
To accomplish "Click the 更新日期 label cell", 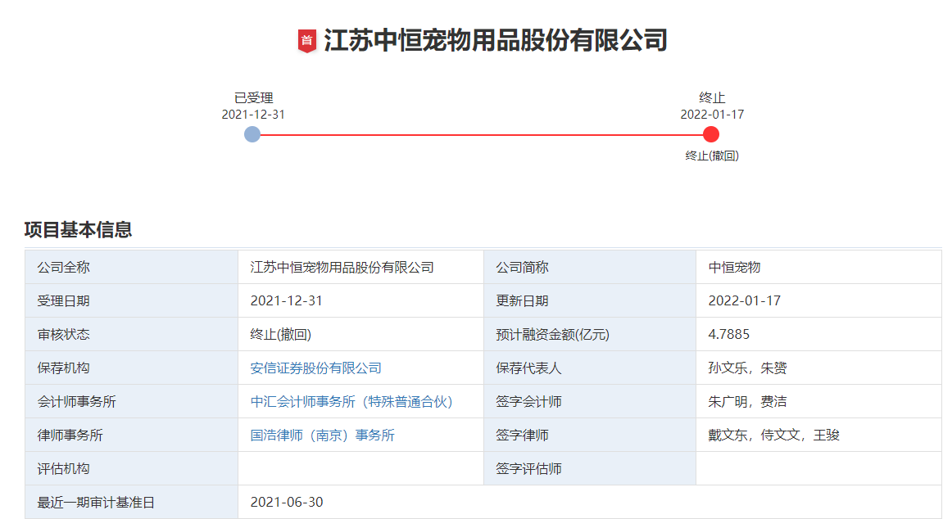I will [589, 301].
